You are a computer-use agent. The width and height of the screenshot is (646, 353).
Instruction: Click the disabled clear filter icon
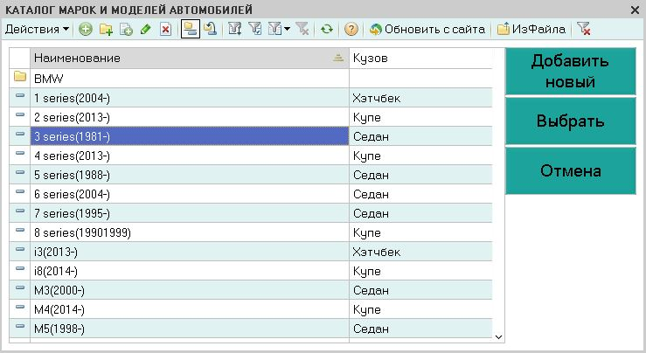[x=302, y=29]
